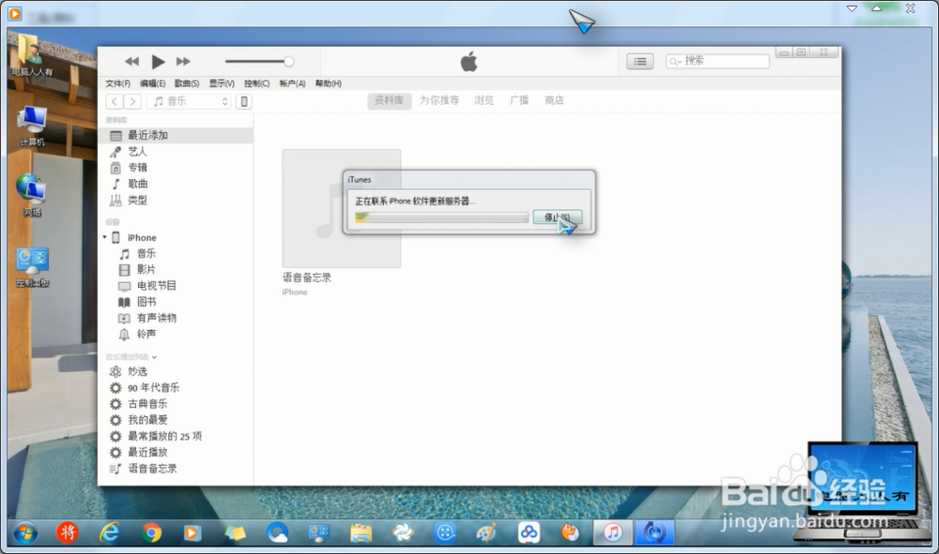Open the 帮助(H) menu

pyautogui.click(x=328, y=83)
